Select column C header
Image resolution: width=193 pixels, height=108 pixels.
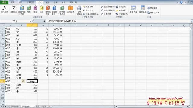pyautogui.click(x=32, y=25)
